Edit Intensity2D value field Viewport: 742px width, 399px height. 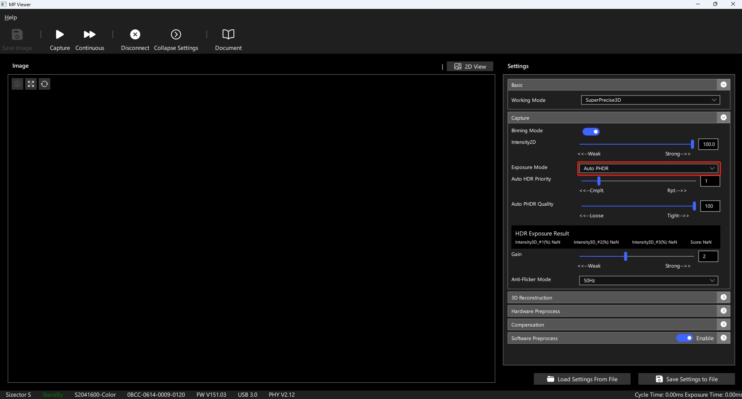[x=708, y=144]
